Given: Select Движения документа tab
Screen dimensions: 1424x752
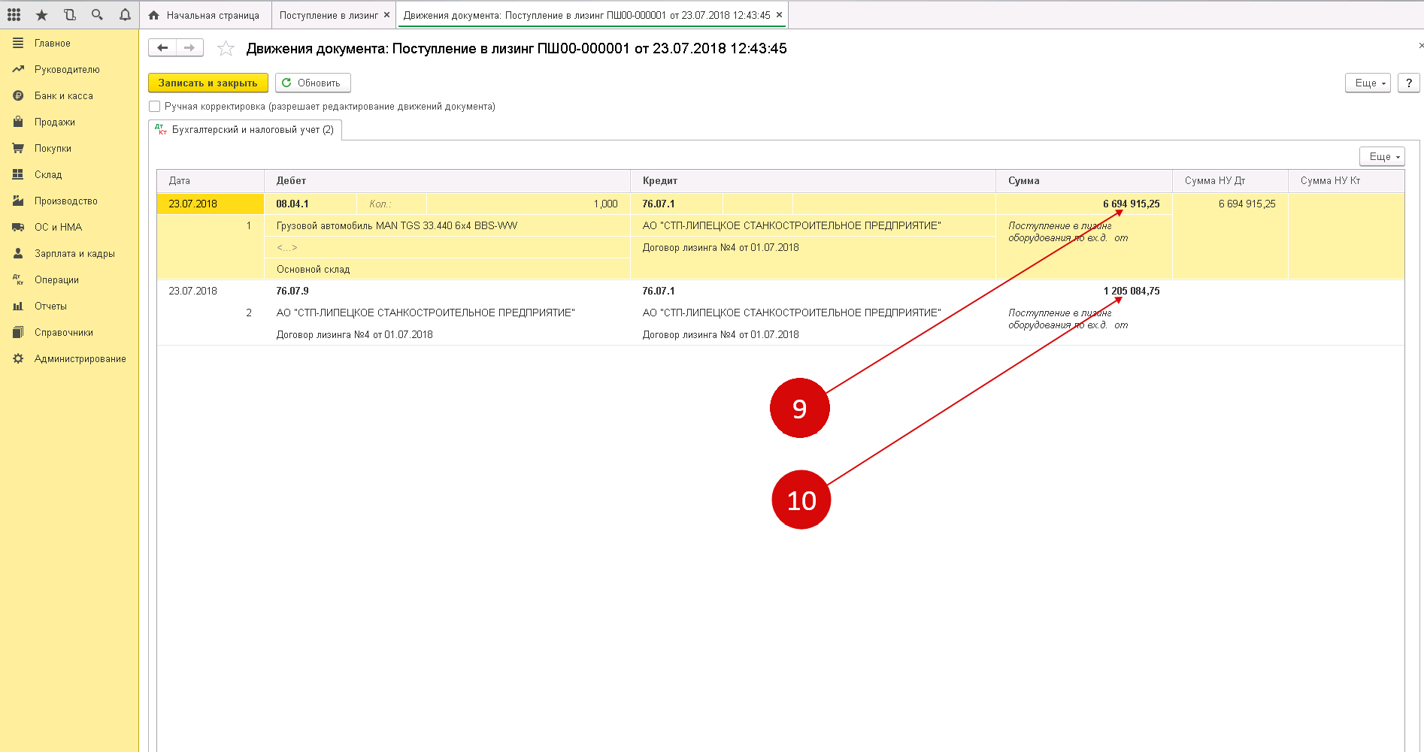Looking at the screenshot, I should click(x=586, y=15).
